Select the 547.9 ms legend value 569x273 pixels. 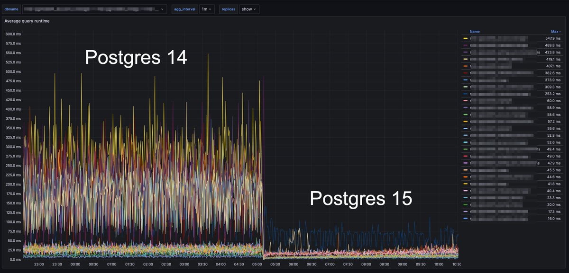tap(553, 38)
